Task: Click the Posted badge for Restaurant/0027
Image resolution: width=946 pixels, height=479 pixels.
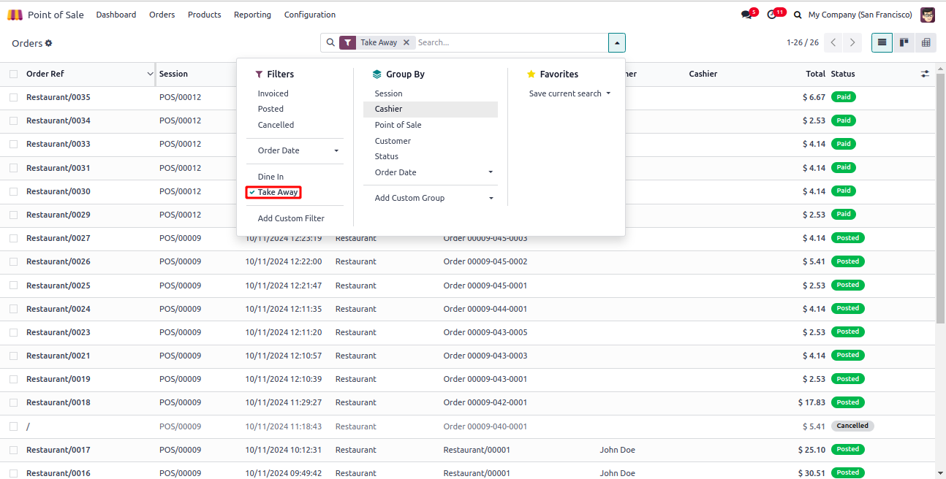Action: point(848,238)
